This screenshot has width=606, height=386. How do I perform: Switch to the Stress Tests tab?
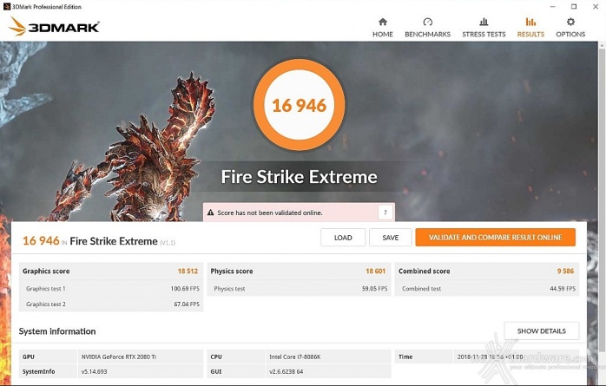point(484,28)
